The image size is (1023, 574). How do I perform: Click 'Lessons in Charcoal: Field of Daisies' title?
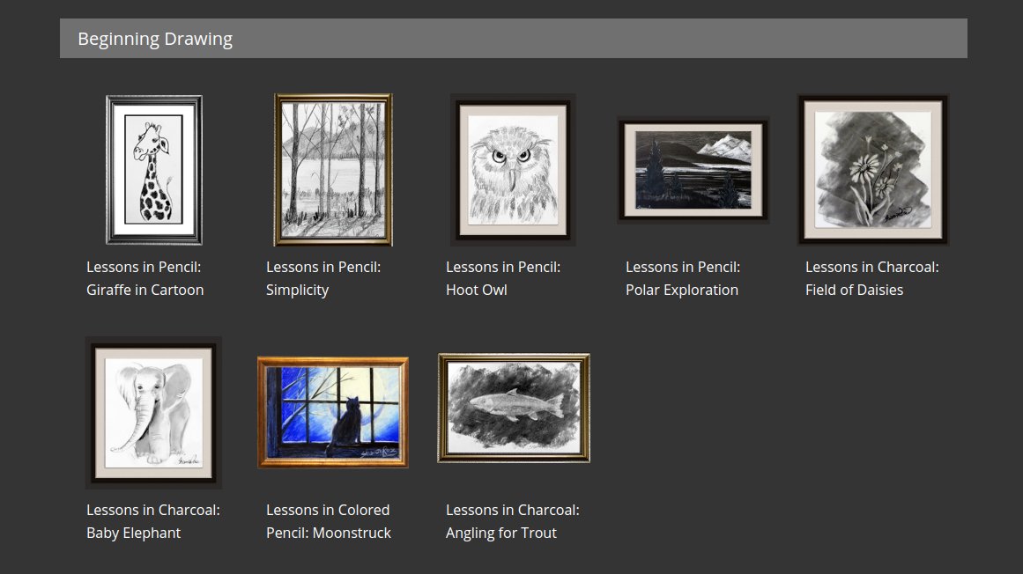[x=871, y=278]
